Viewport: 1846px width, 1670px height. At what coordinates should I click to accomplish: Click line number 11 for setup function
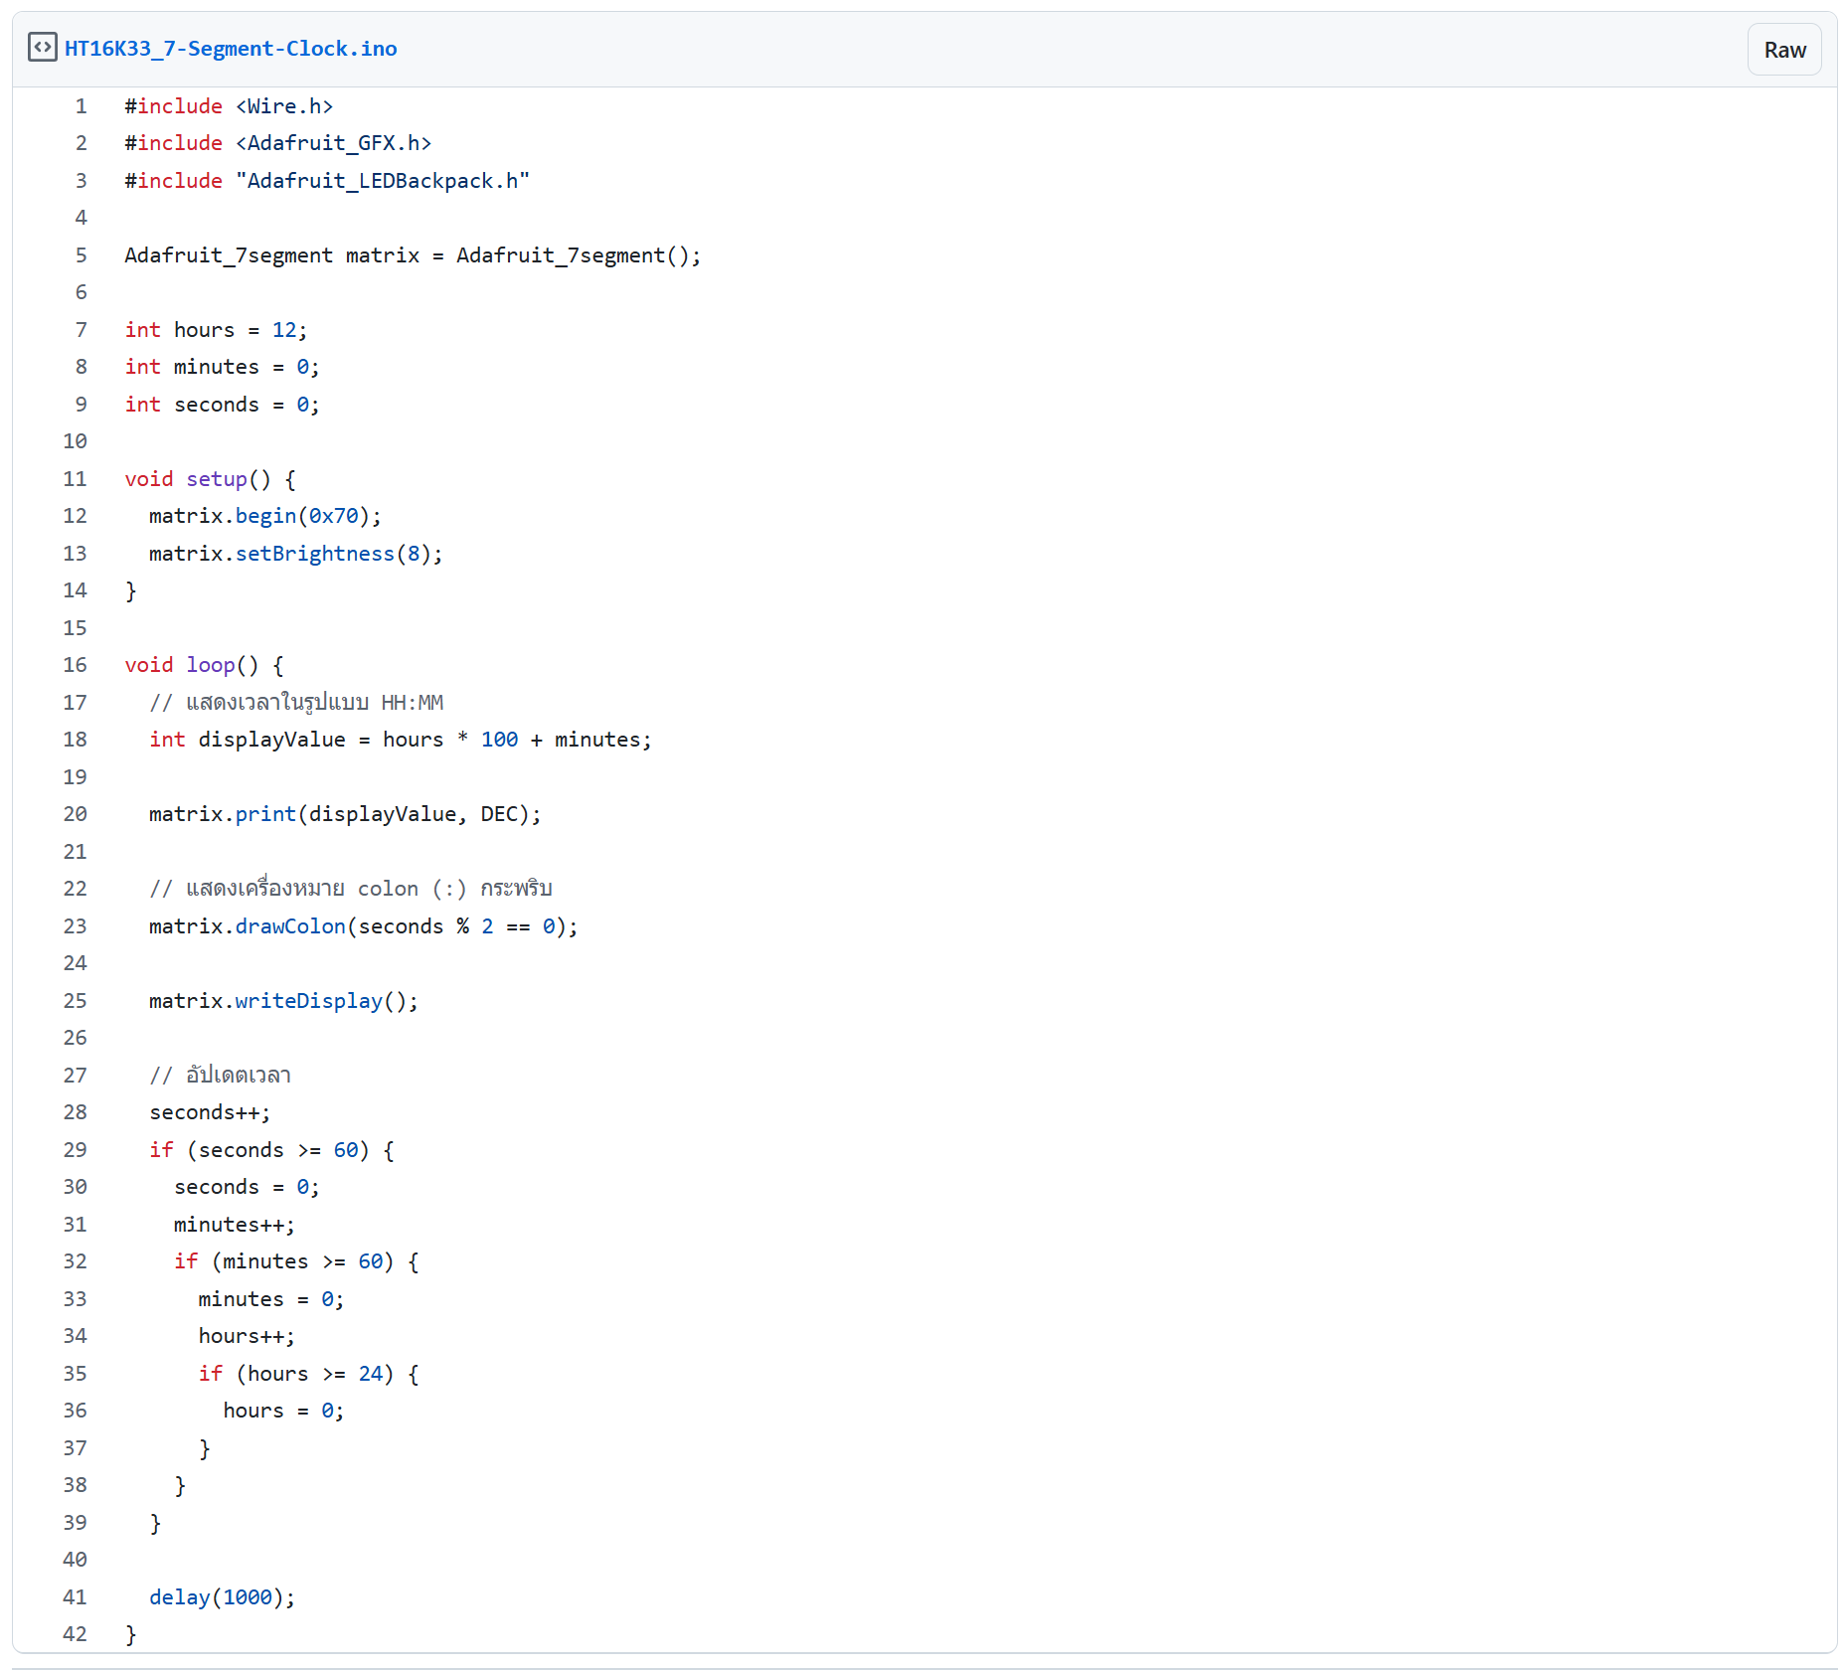coord(76,479)
